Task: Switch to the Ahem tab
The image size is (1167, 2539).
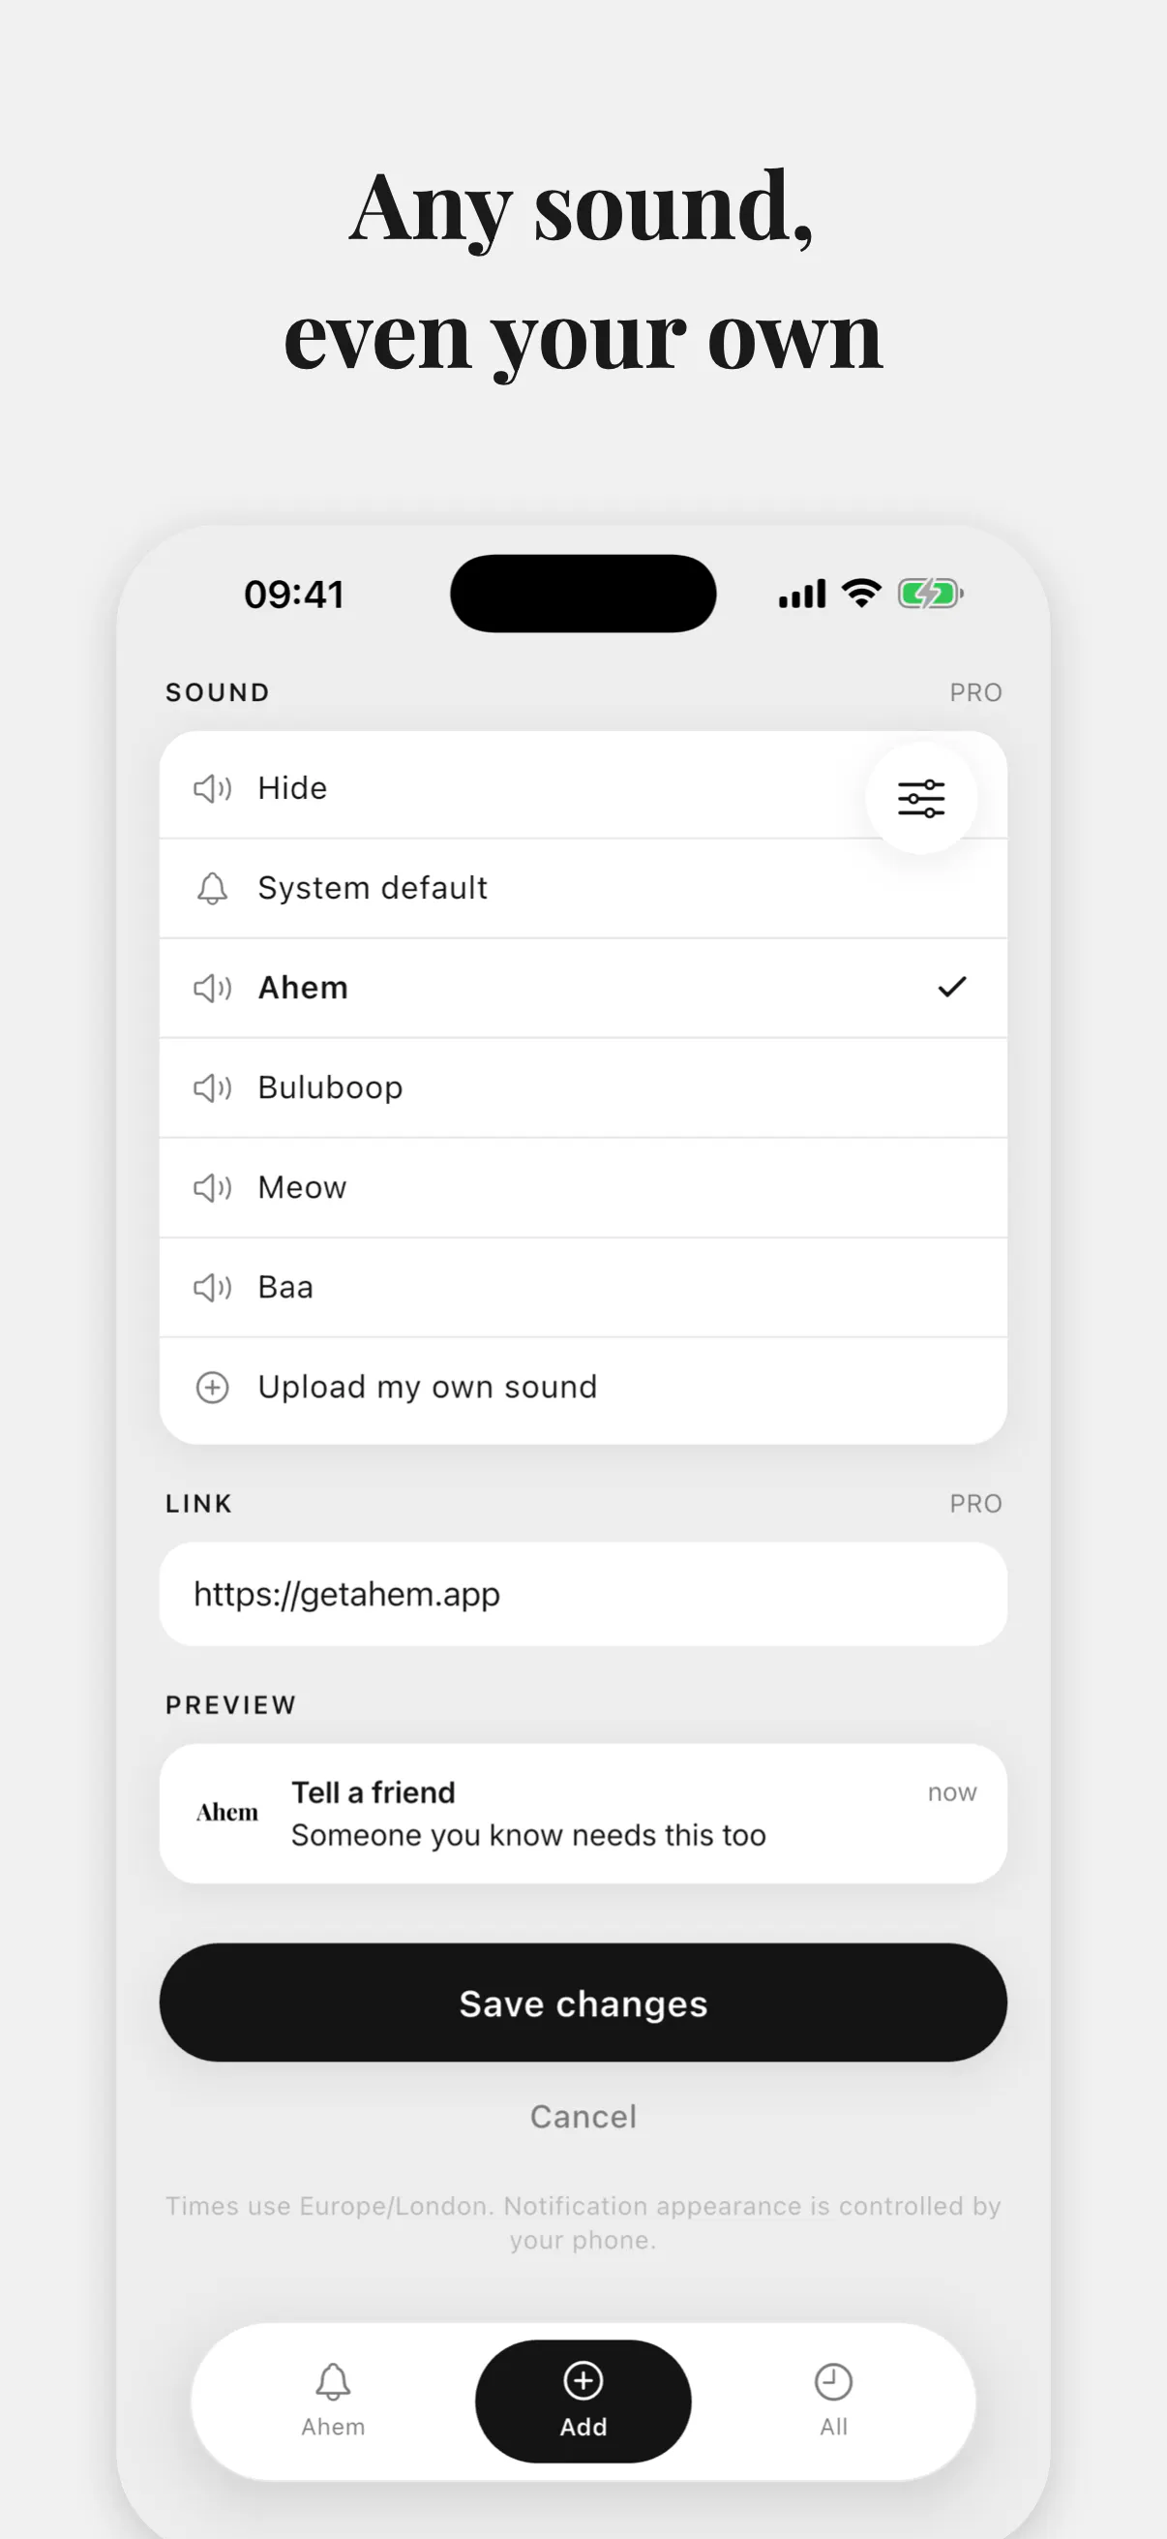Action: [333, 2401]
